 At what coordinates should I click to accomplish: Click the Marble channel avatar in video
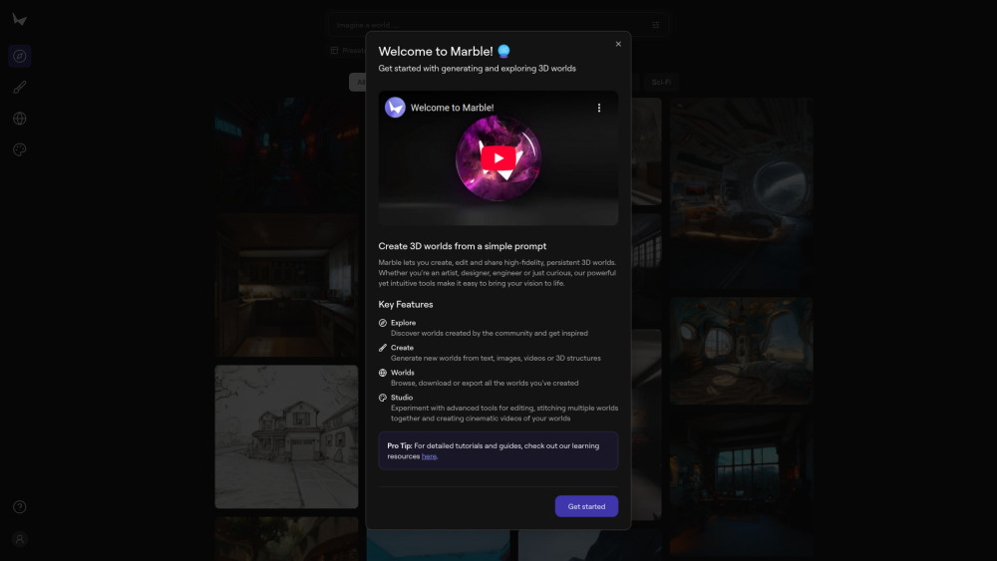[x=395, y=108]
